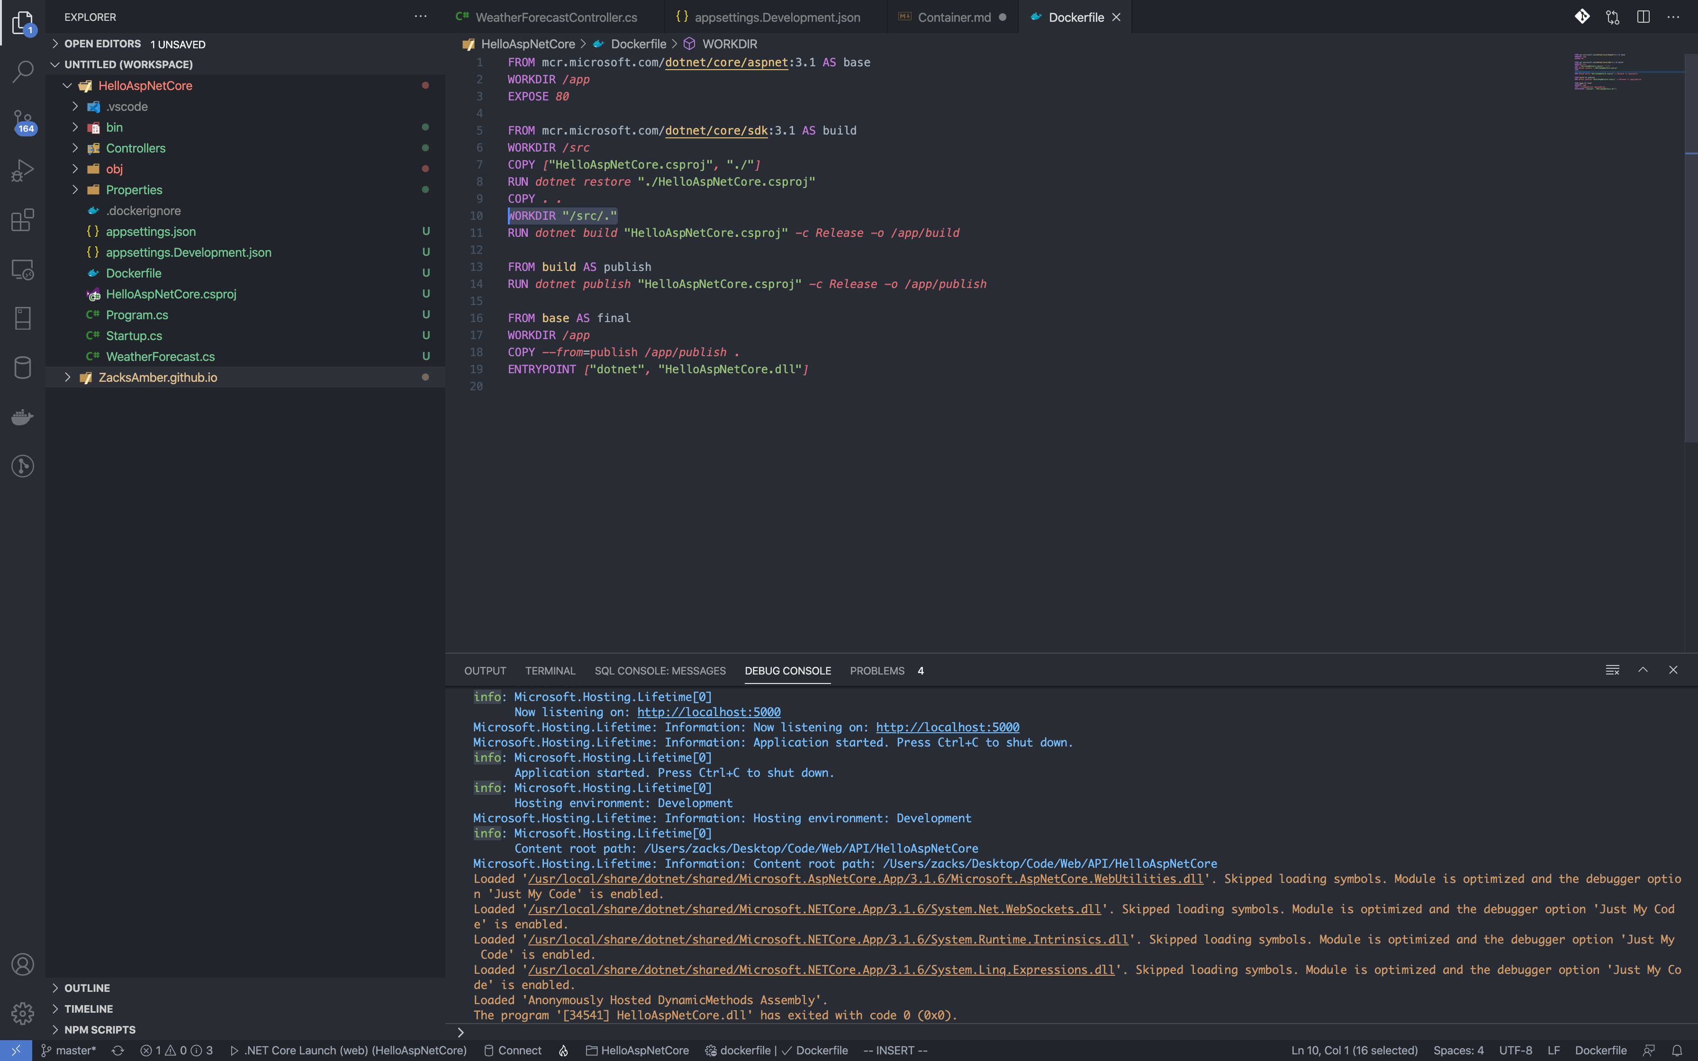
Task: Clear the debug console output icon
Action: [x=1612, y=670]
